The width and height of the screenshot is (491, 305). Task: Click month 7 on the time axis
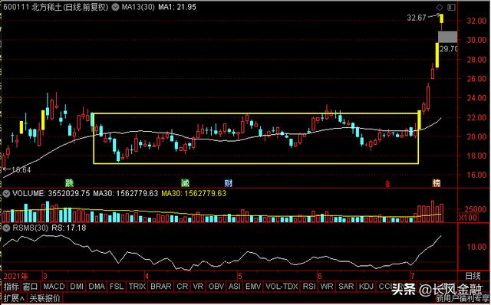(x=413, y=276)
